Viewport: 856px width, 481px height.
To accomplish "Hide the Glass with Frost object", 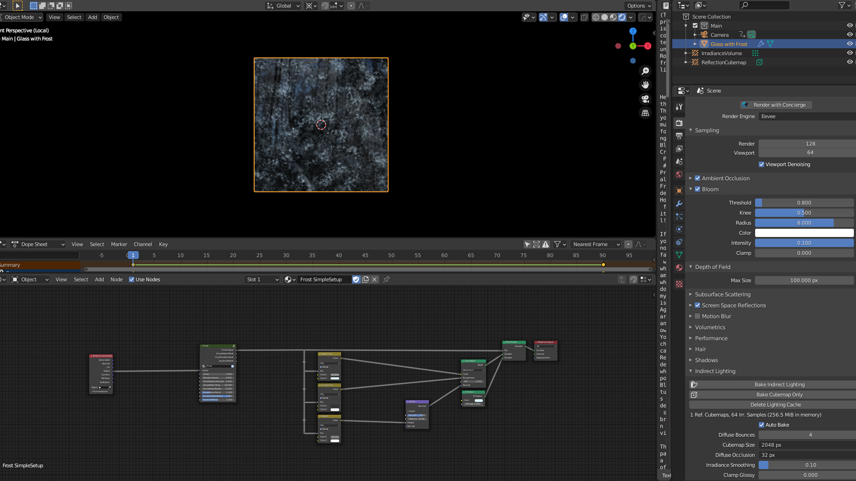I will (x=850, y=43).
